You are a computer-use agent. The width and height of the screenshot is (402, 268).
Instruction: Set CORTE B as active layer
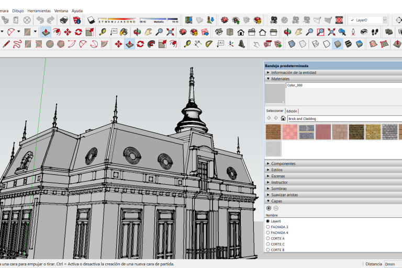click(x=268, y=250)
